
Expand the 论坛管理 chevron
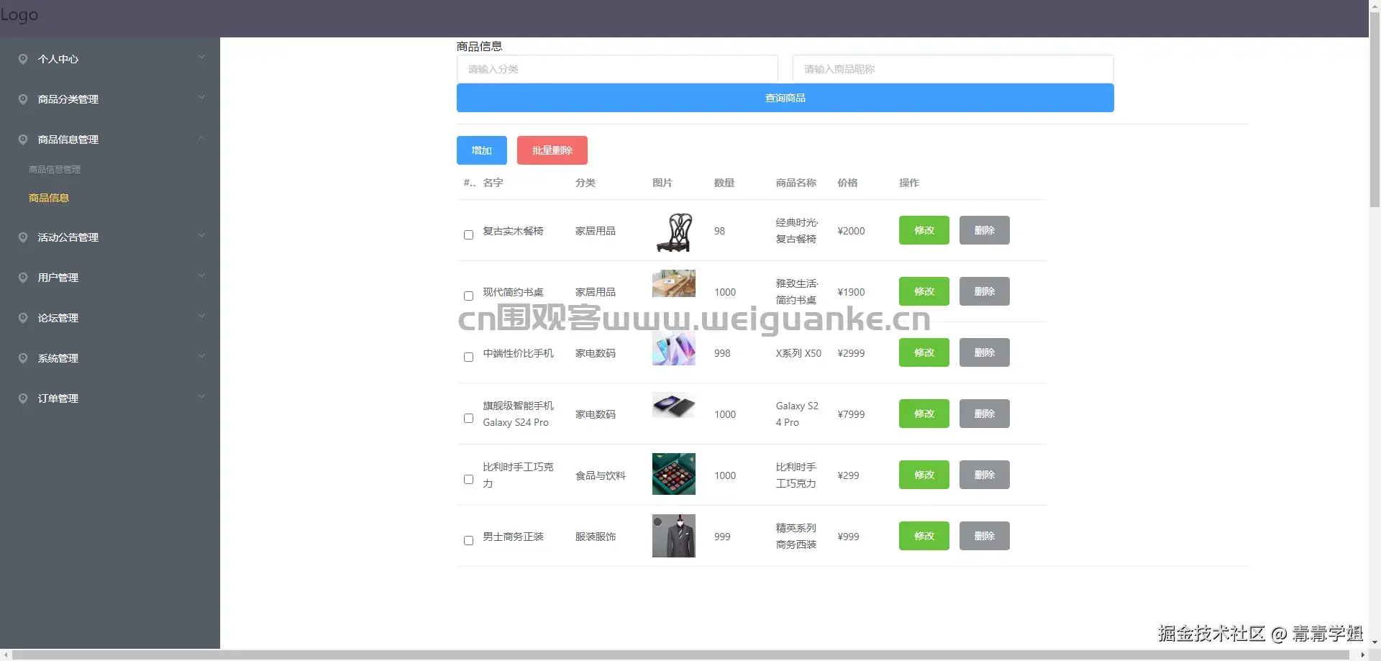201,316
